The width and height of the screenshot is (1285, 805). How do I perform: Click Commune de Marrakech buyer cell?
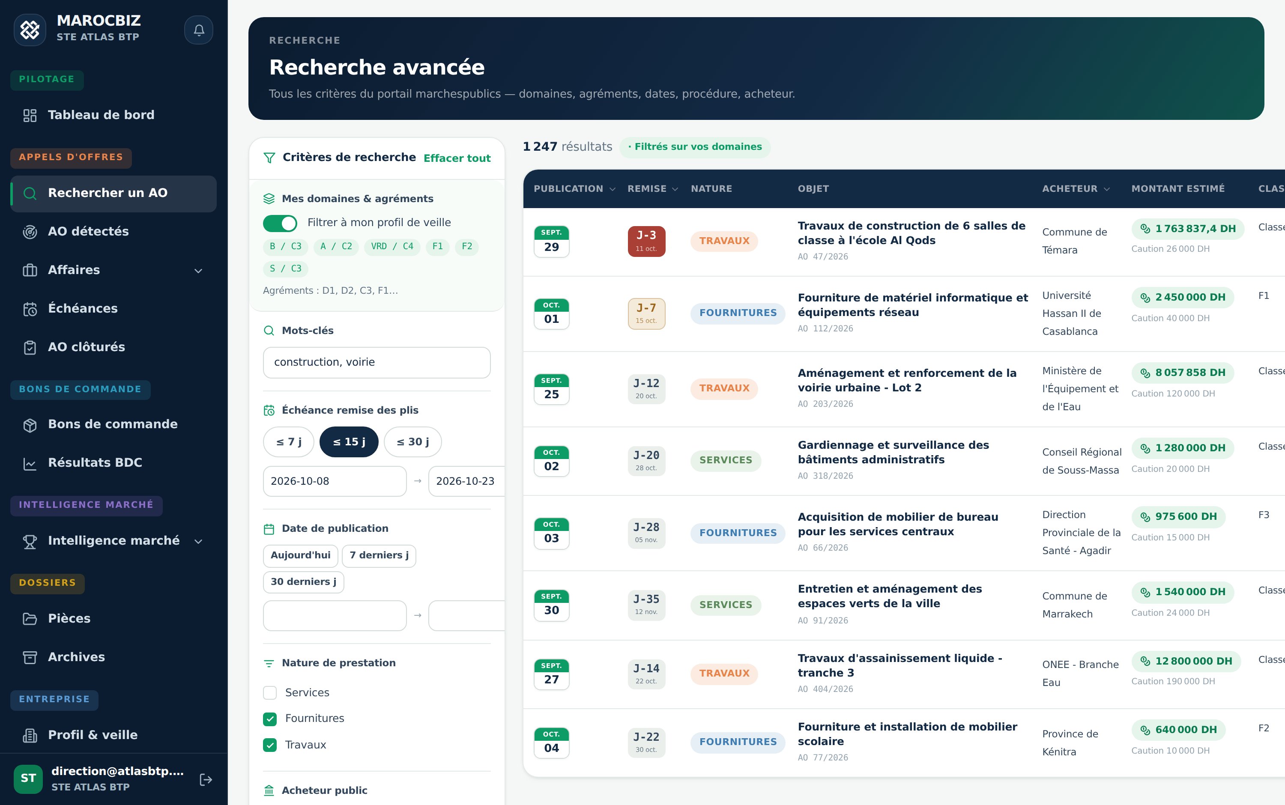pos(1074,605)
